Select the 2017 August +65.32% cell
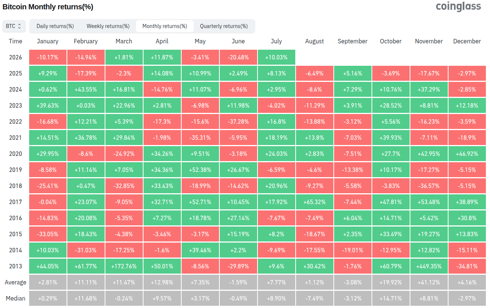Screen dimensions: 490x308 click(x=314, y=202)
